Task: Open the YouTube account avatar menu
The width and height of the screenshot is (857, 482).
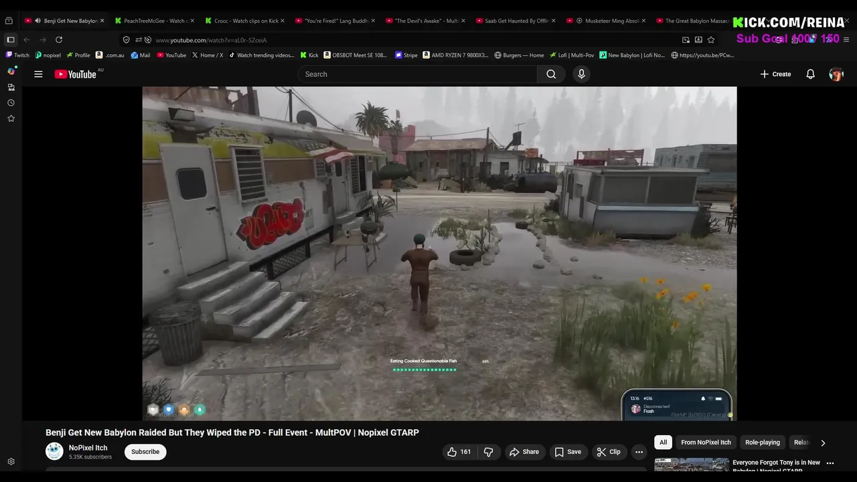Action: click(x=836, y=74)
